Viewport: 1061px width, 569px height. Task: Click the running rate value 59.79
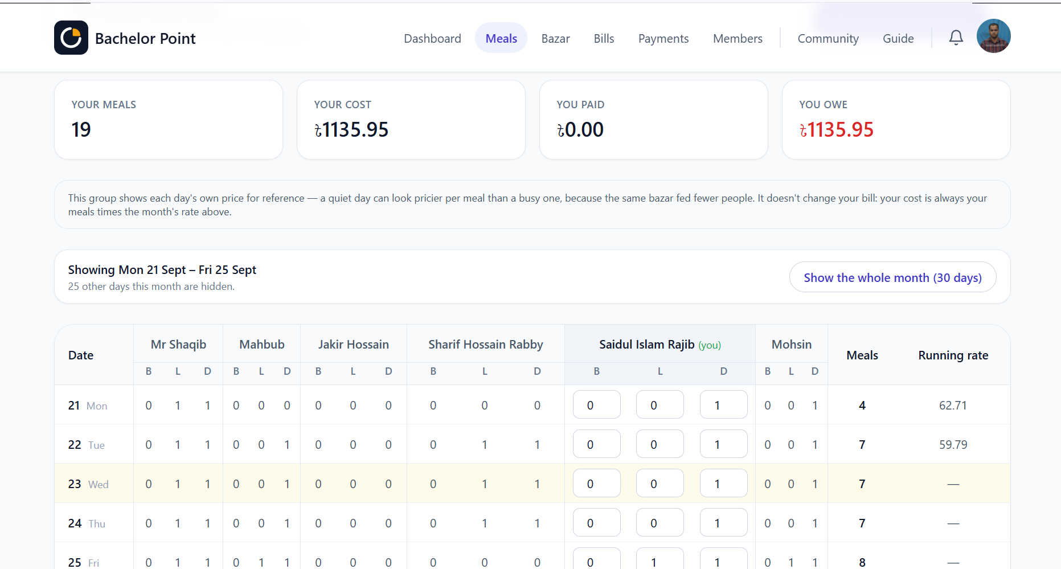point(953,445)
